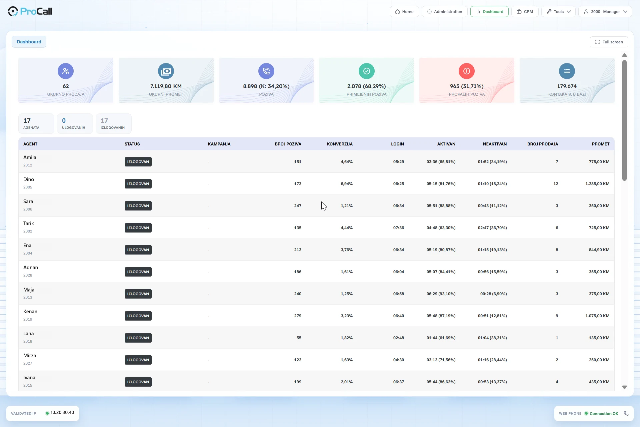640x427 pixels.
Task: Click agent name Tarik
Action: [x=29, y=224]
